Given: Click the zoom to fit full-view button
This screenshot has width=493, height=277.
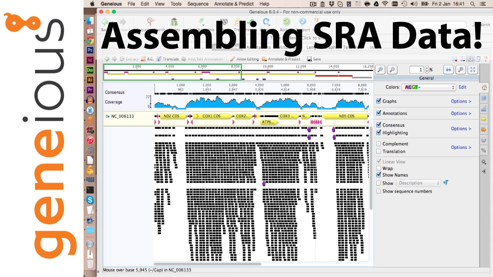Looking at the screenshot, I should pyautogui.click(x=473, y=70).
